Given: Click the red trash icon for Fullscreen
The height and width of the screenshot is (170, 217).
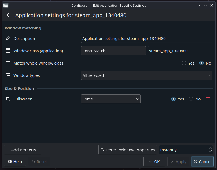Looking at the screenshot, I should (x=208, y=99).
